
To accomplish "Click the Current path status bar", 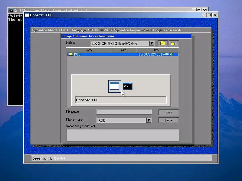I will pyautogui.click(x=121, y=158).
